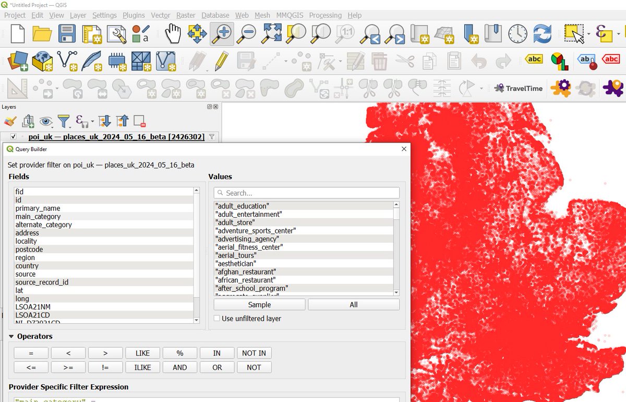The image size is (626, 402).
Task: Click the Toggle Editing pencil icon
Action: (x=222, y=61)
